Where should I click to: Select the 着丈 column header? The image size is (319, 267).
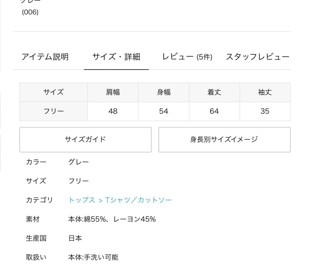tap(214, 92)
